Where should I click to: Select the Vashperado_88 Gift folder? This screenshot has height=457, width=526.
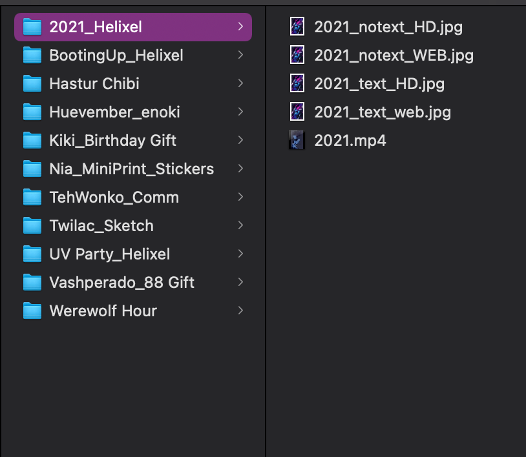121,283
